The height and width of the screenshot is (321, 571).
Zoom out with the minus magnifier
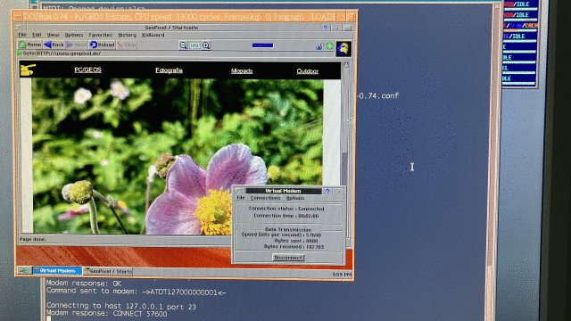pos(183,45)
